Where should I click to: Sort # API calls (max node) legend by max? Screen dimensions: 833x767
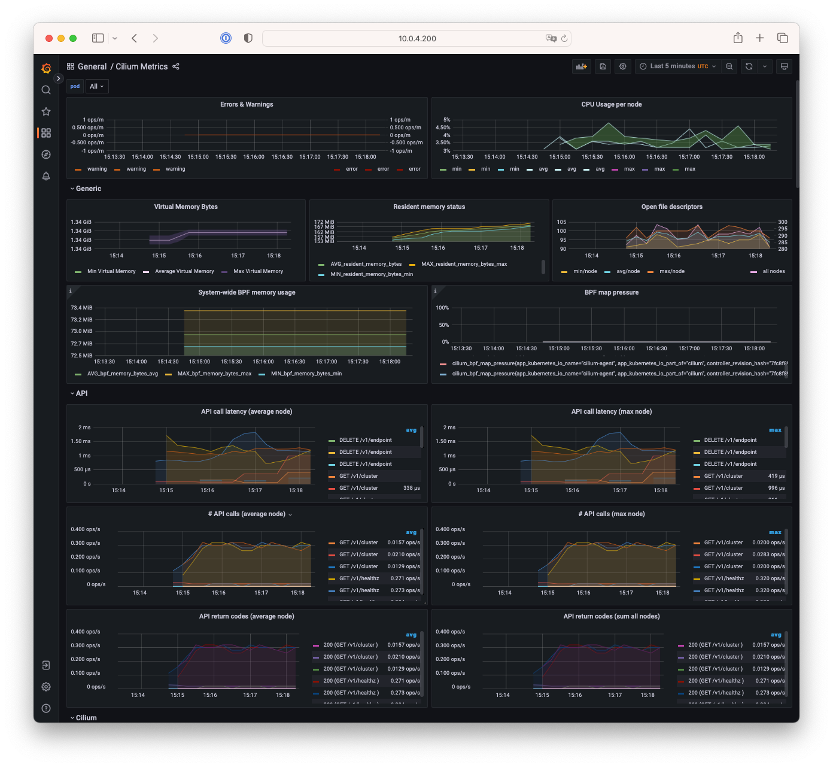point(775,532)
